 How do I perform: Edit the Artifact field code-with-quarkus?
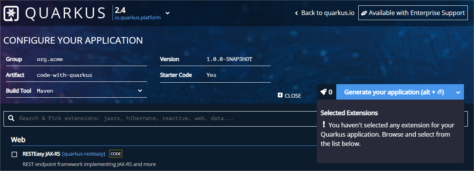coord(92,75)
